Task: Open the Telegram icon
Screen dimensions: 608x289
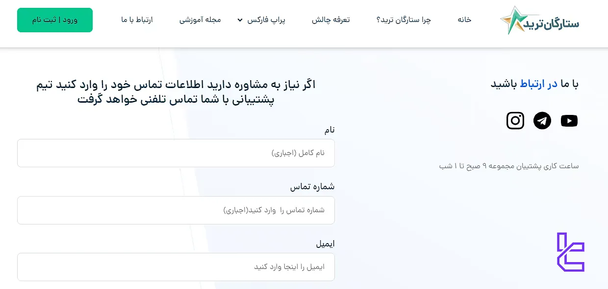Action: (542, 120)
